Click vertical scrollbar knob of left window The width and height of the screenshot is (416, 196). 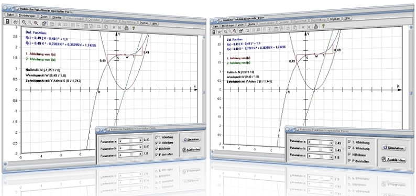click(x=204, y=93)
